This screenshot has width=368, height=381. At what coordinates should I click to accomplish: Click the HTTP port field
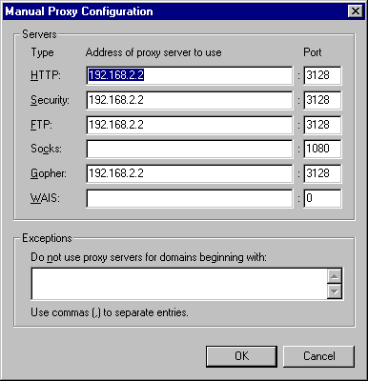pos(322,75)
